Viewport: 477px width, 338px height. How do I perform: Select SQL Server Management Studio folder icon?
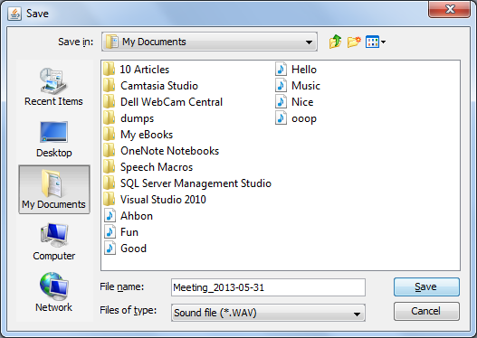[x=109, y=183]
